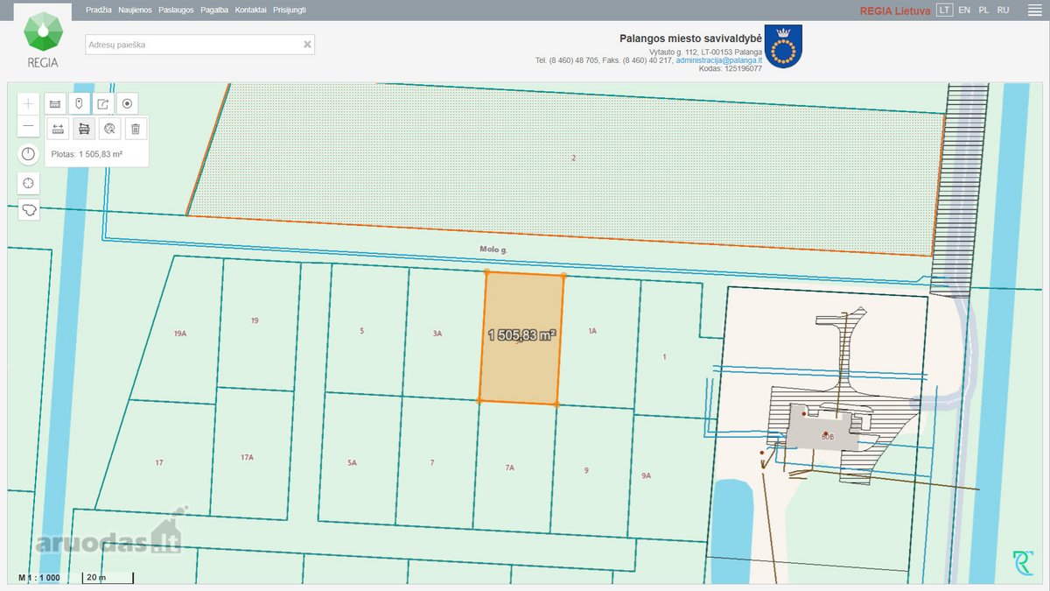Open the hamburger menu
Screen dimensions: 1050x591
click(1033, 10)
